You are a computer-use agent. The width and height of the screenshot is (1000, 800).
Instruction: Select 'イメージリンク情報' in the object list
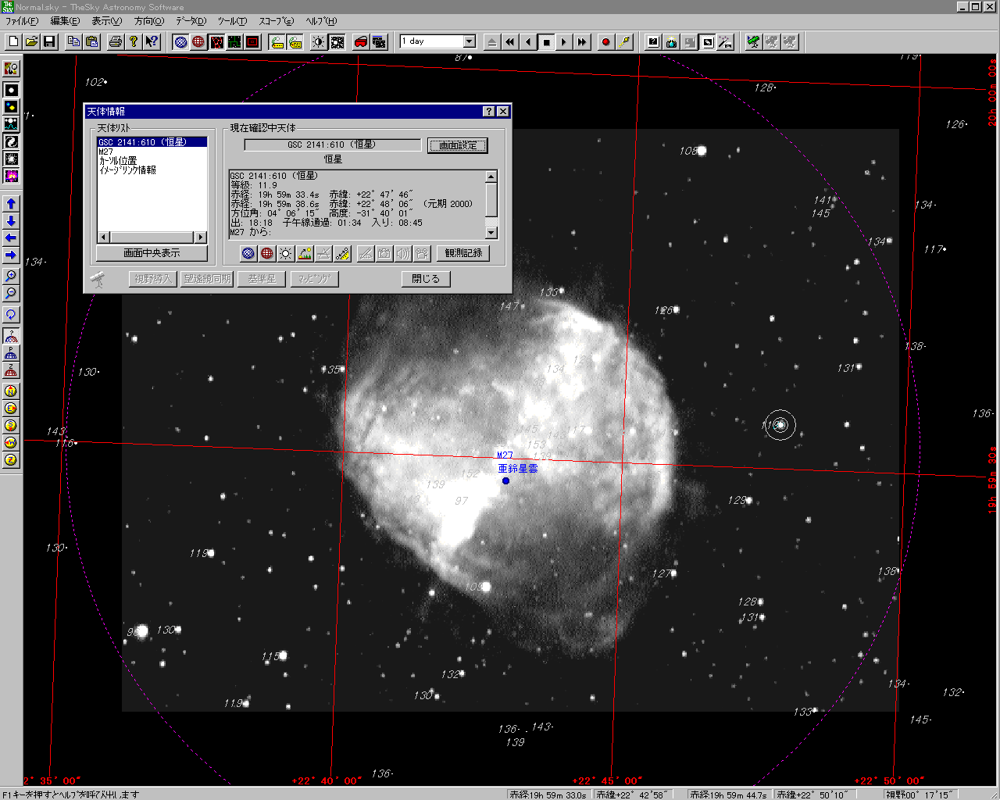point(152,170)
